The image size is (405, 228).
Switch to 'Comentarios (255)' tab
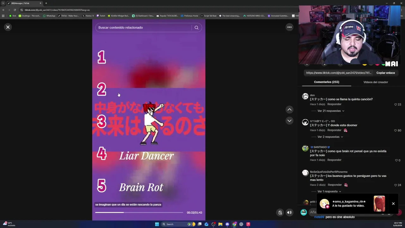(327, 82)
